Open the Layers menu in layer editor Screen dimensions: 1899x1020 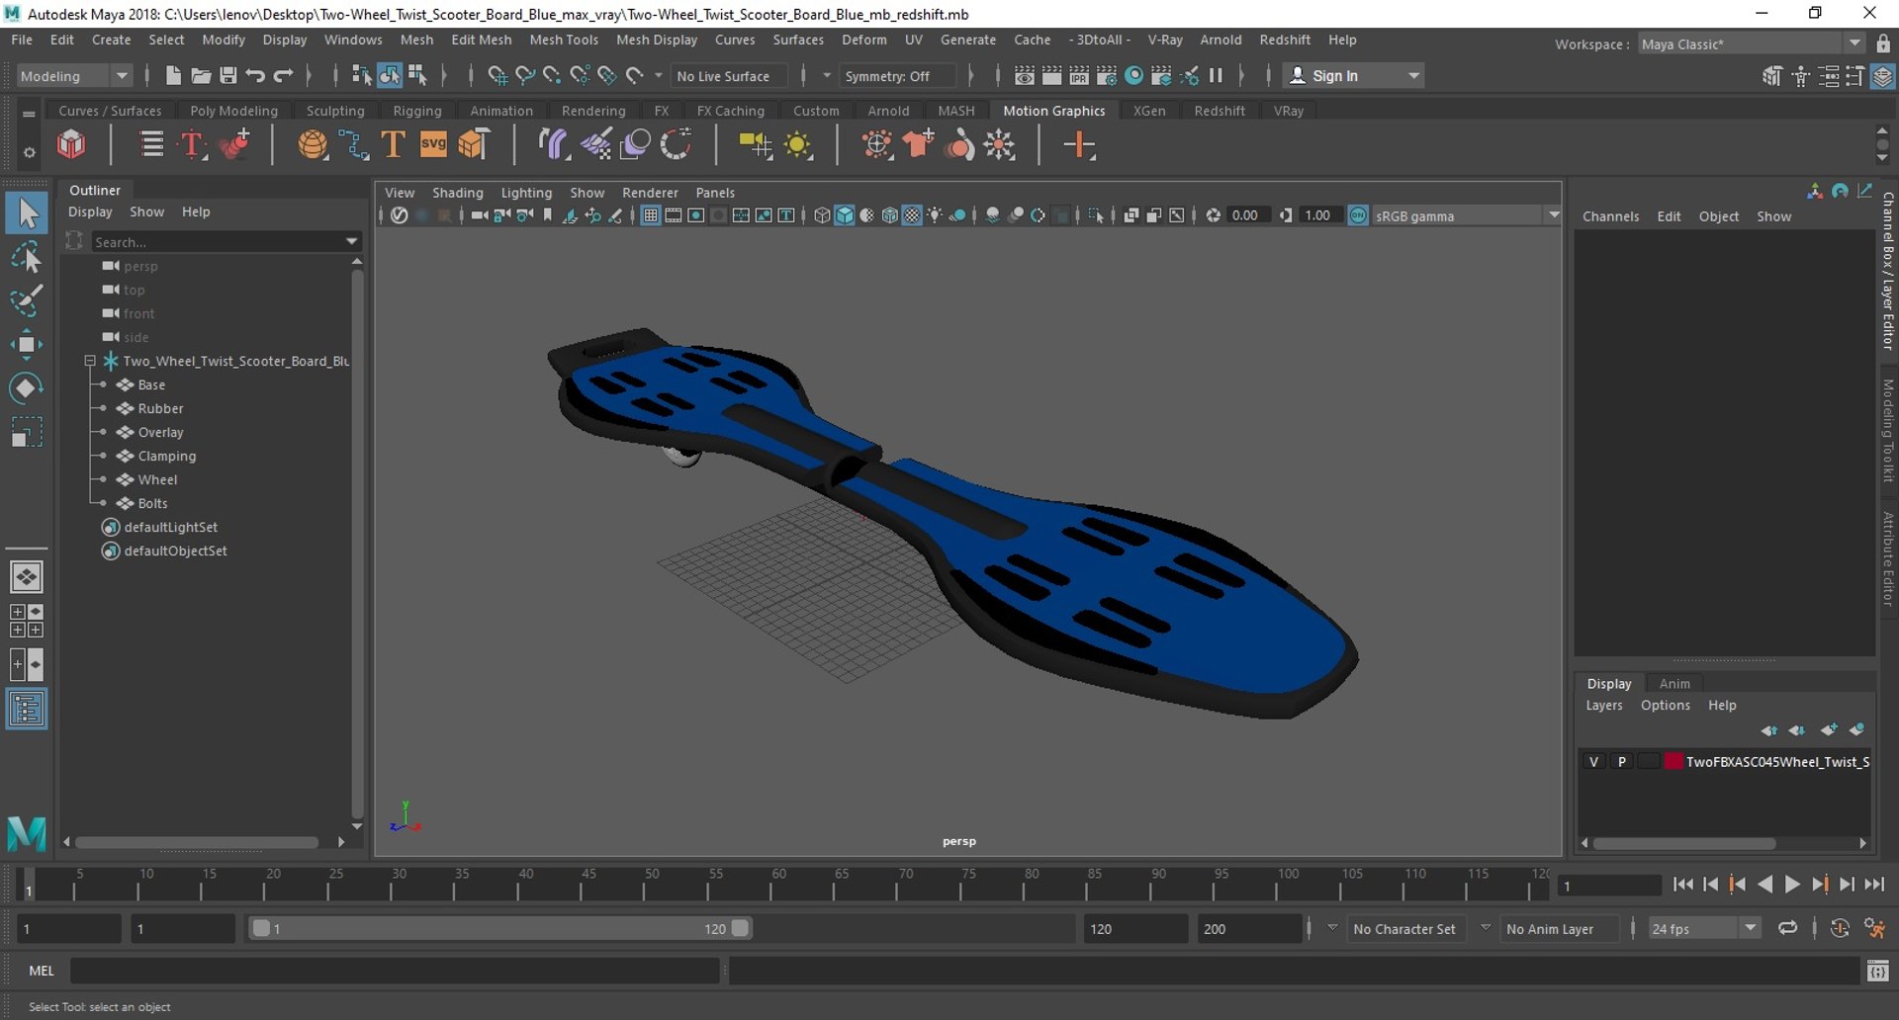pos(1603,705)
